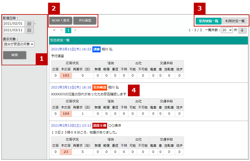Switch to 安否状況一覧 tab
This screenshot has height=161, width=250.
(x=209, y=21)
